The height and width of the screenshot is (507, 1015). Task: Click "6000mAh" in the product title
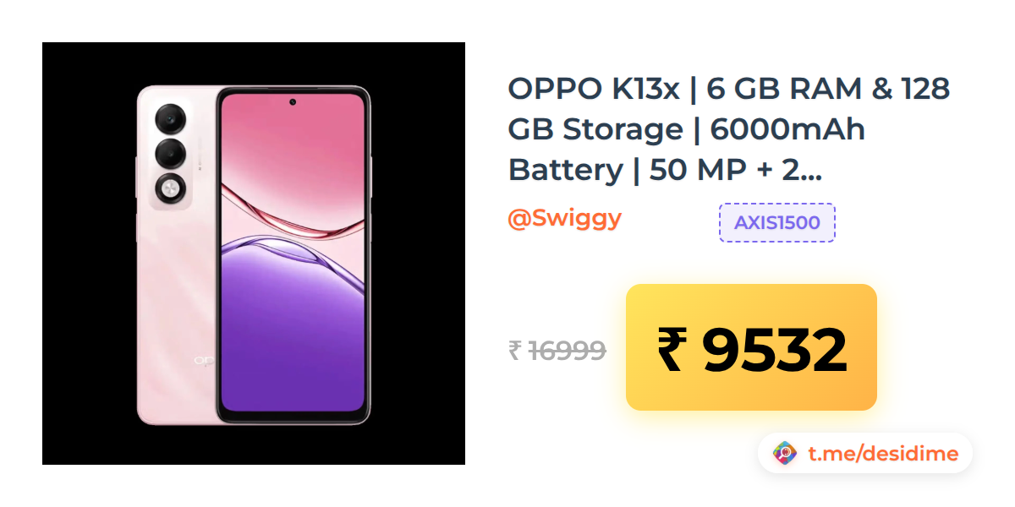tap(788, 129)
